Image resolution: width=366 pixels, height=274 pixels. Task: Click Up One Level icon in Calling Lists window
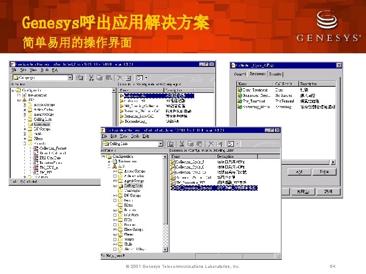(170, 144)
